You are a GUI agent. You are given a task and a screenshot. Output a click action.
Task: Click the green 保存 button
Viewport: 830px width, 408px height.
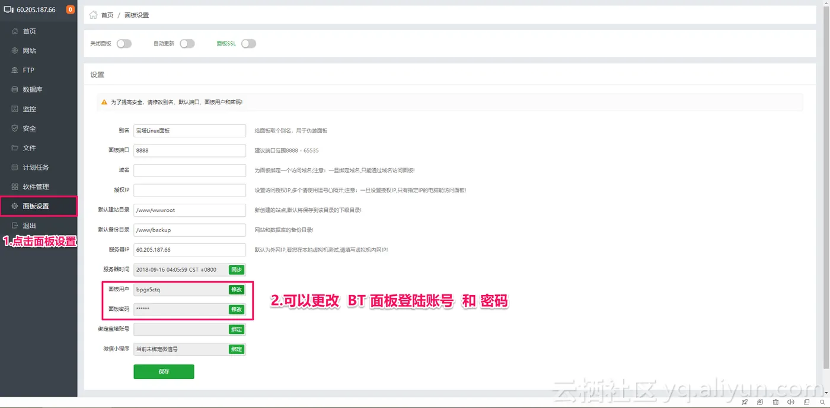coord(164,372)
